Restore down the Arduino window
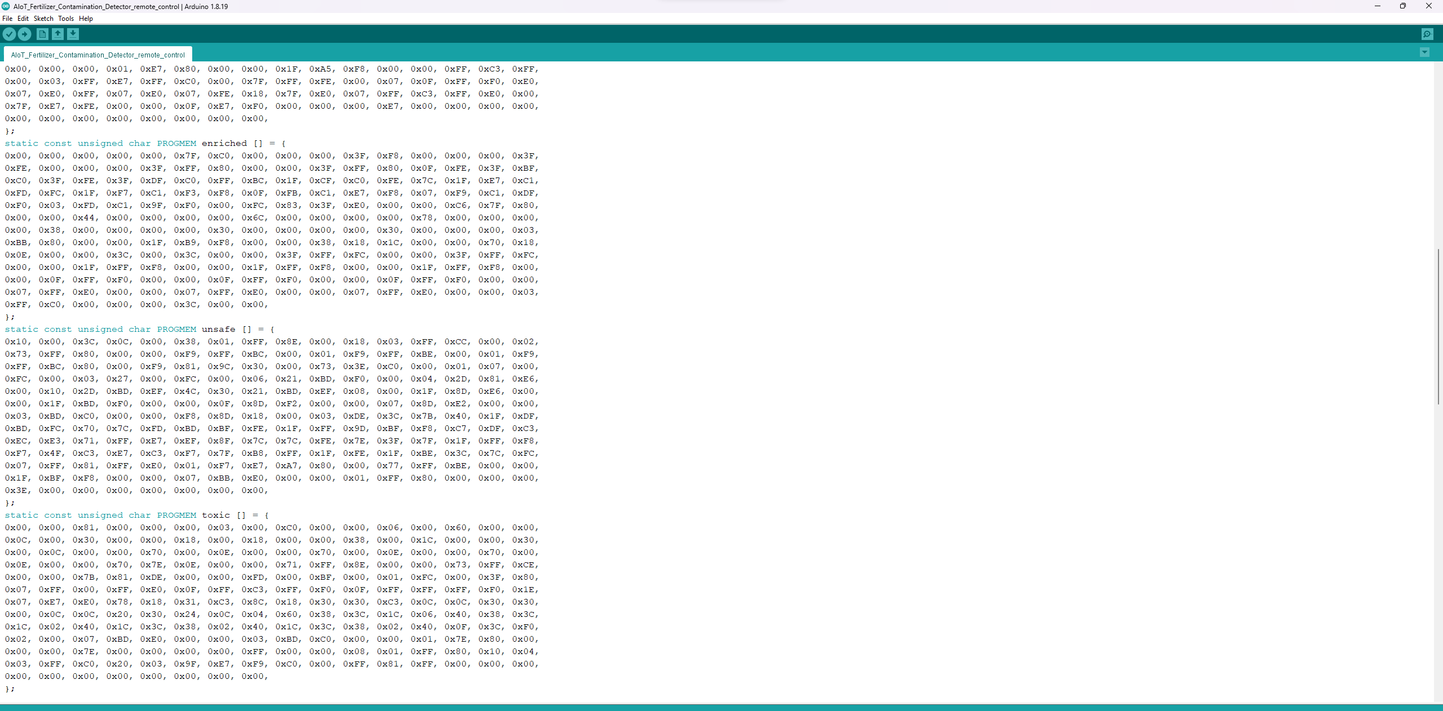The image size is (1443, 711). [x=1402, y=6]
